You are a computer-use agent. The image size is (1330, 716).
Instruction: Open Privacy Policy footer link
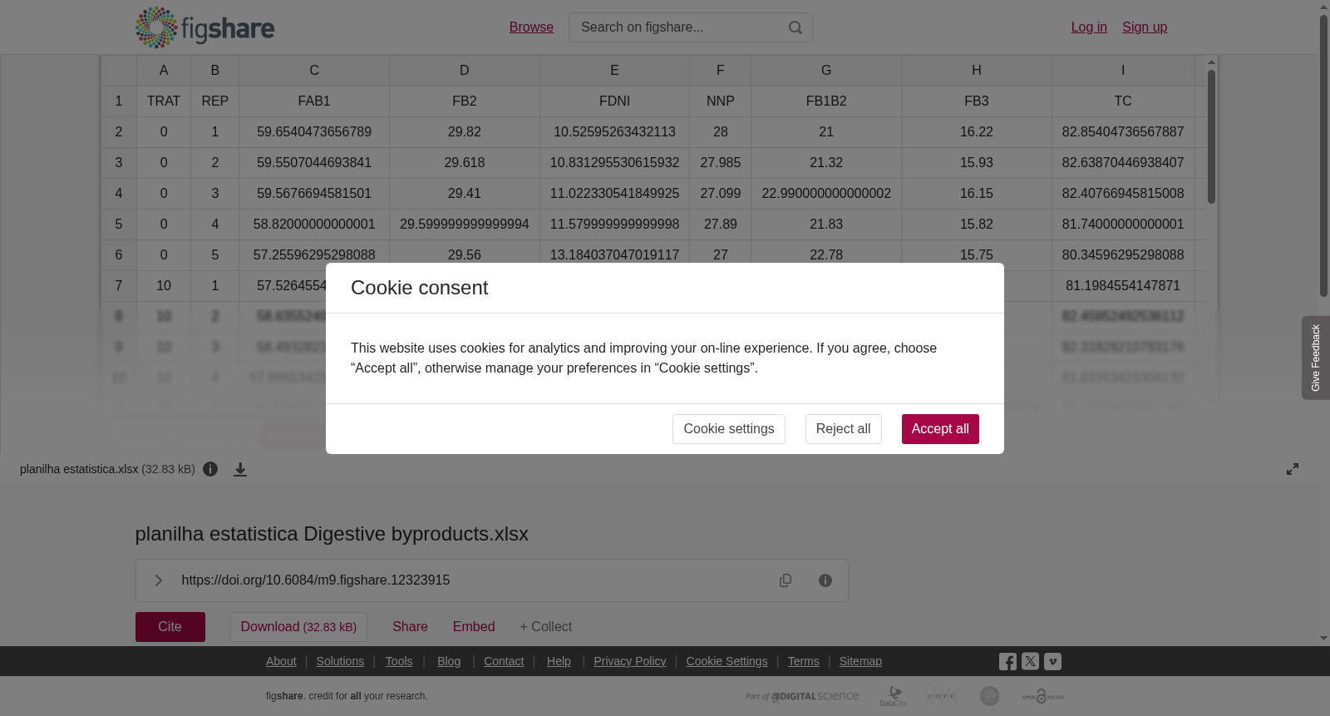[630, 661]
